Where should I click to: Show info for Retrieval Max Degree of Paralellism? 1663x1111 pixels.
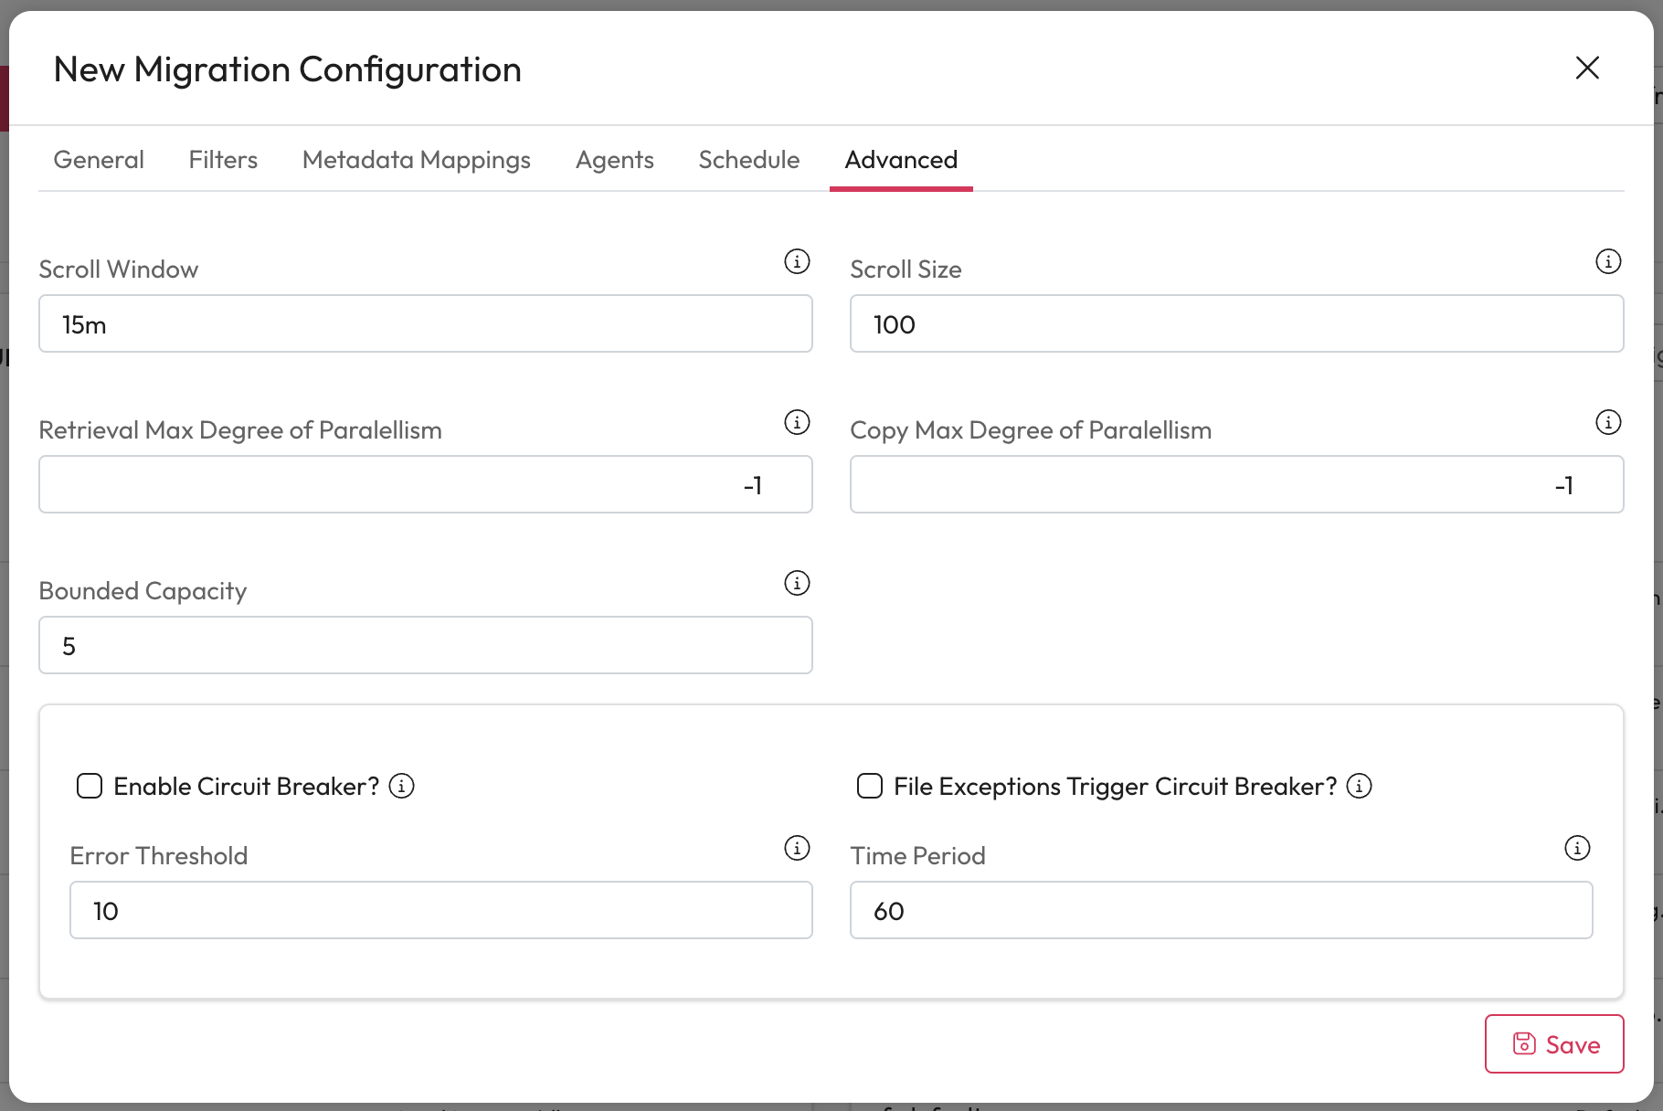click(797, 422)
